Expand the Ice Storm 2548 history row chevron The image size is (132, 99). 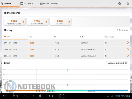[x=128, y=43]
